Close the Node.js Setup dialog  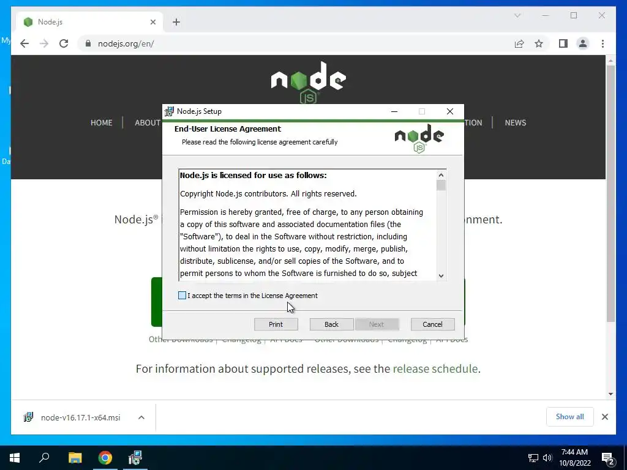click(450, 111)
